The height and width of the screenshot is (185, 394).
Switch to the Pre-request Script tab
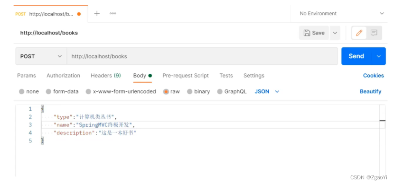(x=186, y=76)
